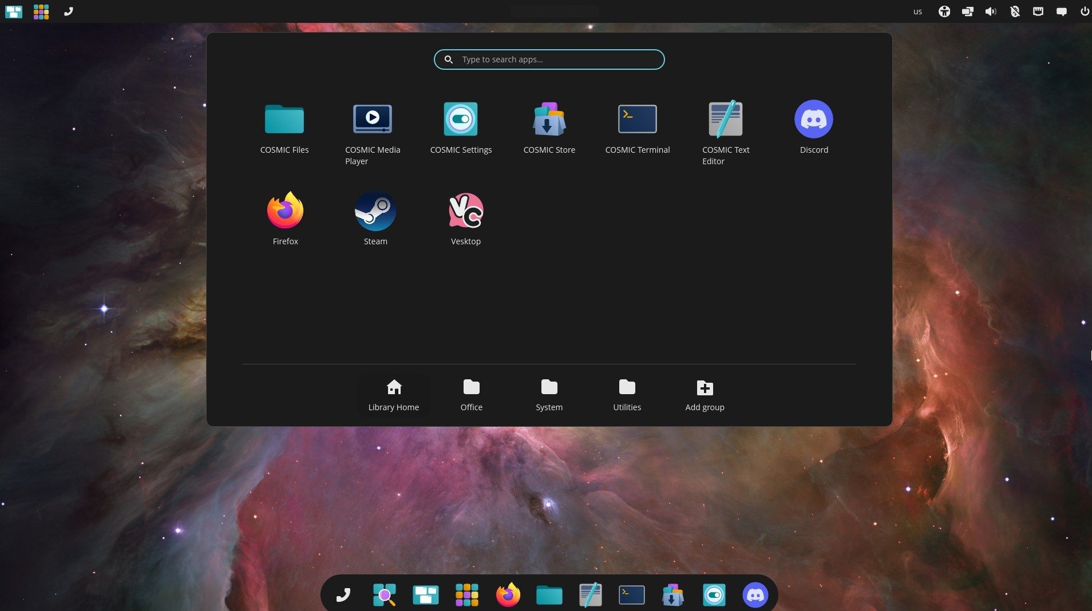Switch to the Office app group
Screen dimensions: 1092x611
[471, 395]
